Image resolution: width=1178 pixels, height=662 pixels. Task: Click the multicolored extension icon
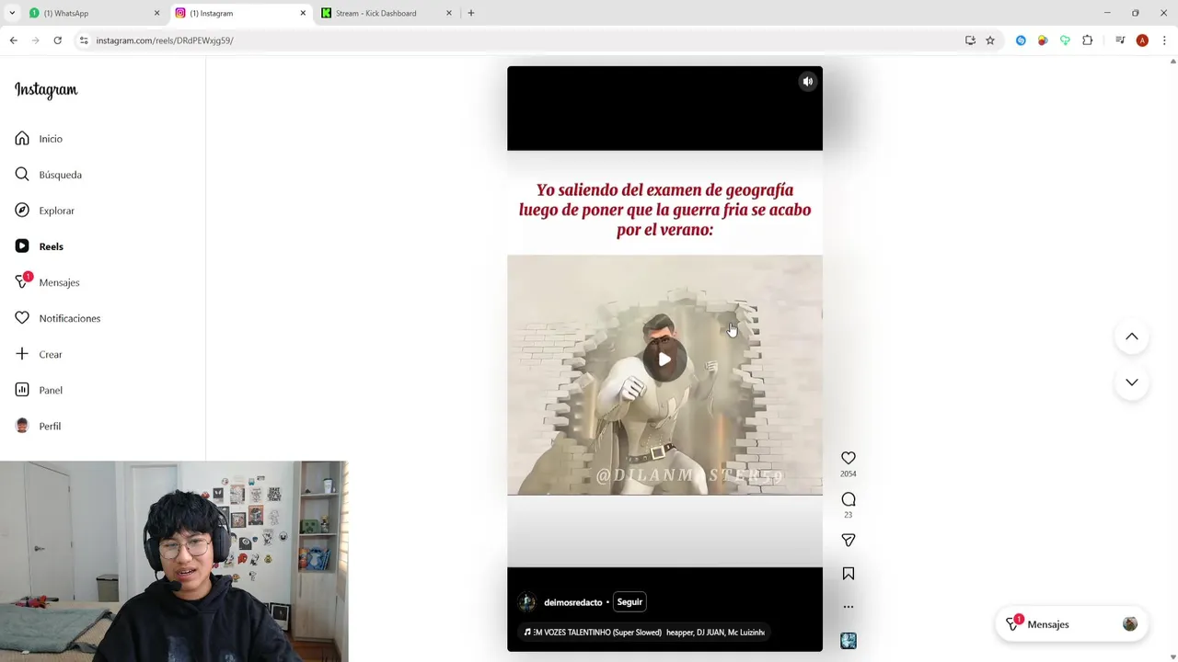click(x=1043, y=40)
